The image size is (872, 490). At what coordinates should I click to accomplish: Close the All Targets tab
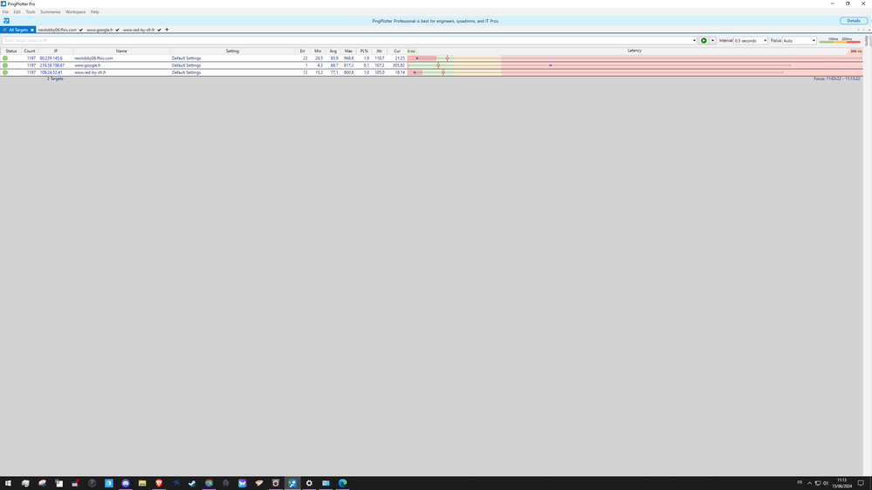tap(32, 30)
